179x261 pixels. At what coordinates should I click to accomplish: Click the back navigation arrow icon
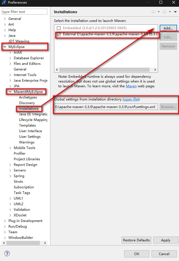(x=153, y=12)
